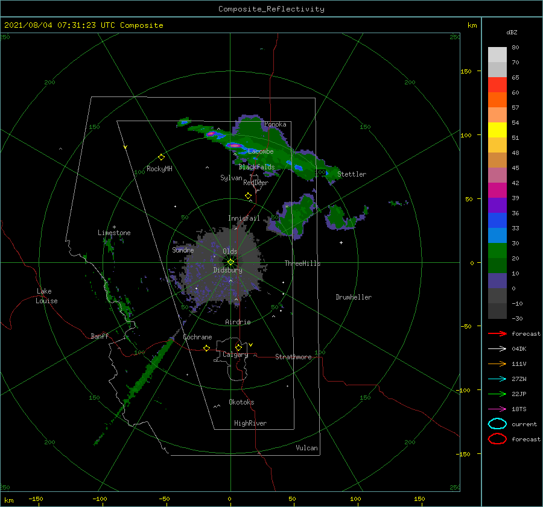This screenshot has height=507, width=543.
Task: Click the Okotoks city label
Action: tap(241, 402)
